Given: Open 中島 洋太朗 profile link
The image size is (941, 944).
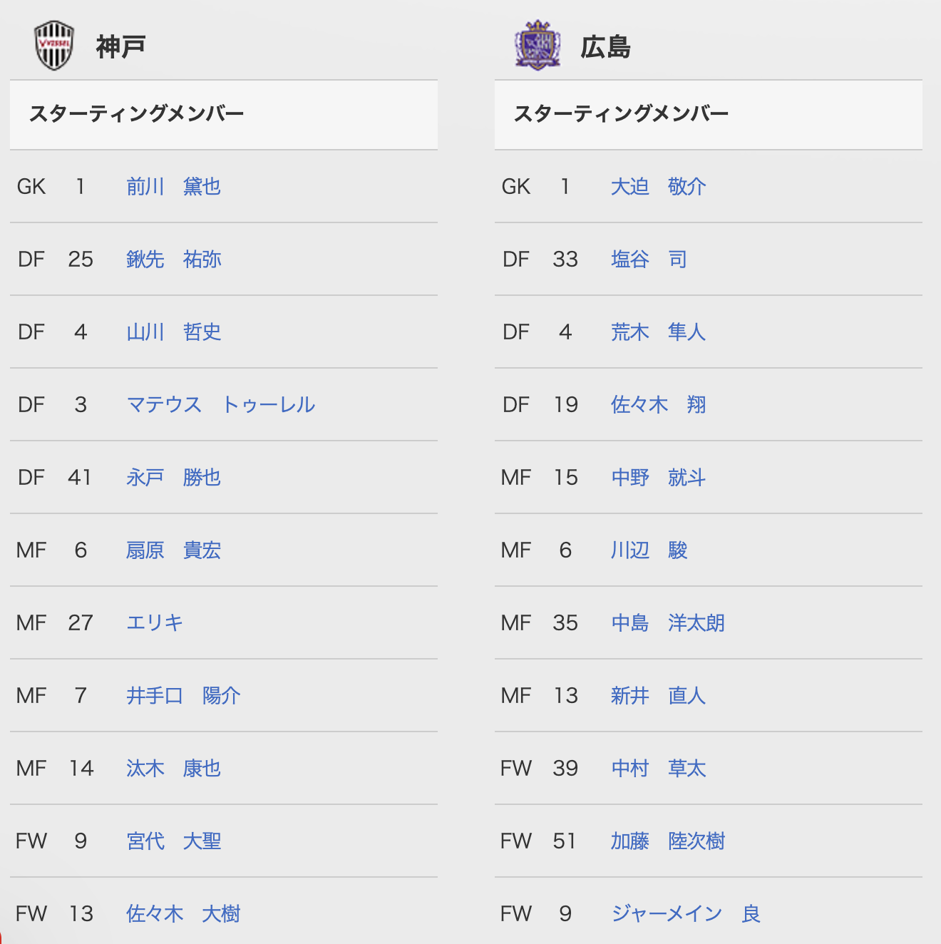Looking at the screenshot, I should point(668,623).
